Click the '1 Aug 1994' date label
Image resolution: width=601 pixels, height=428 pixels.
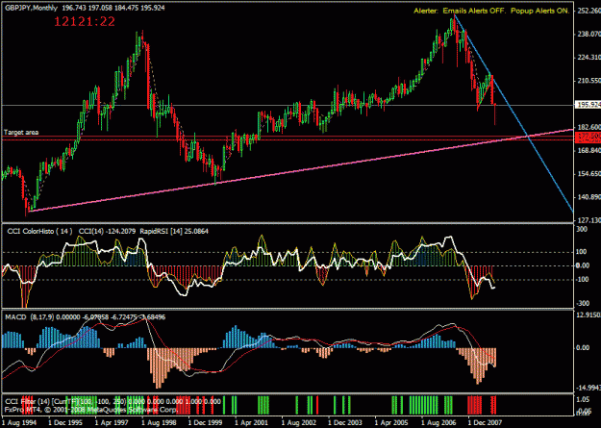[19, 422]
